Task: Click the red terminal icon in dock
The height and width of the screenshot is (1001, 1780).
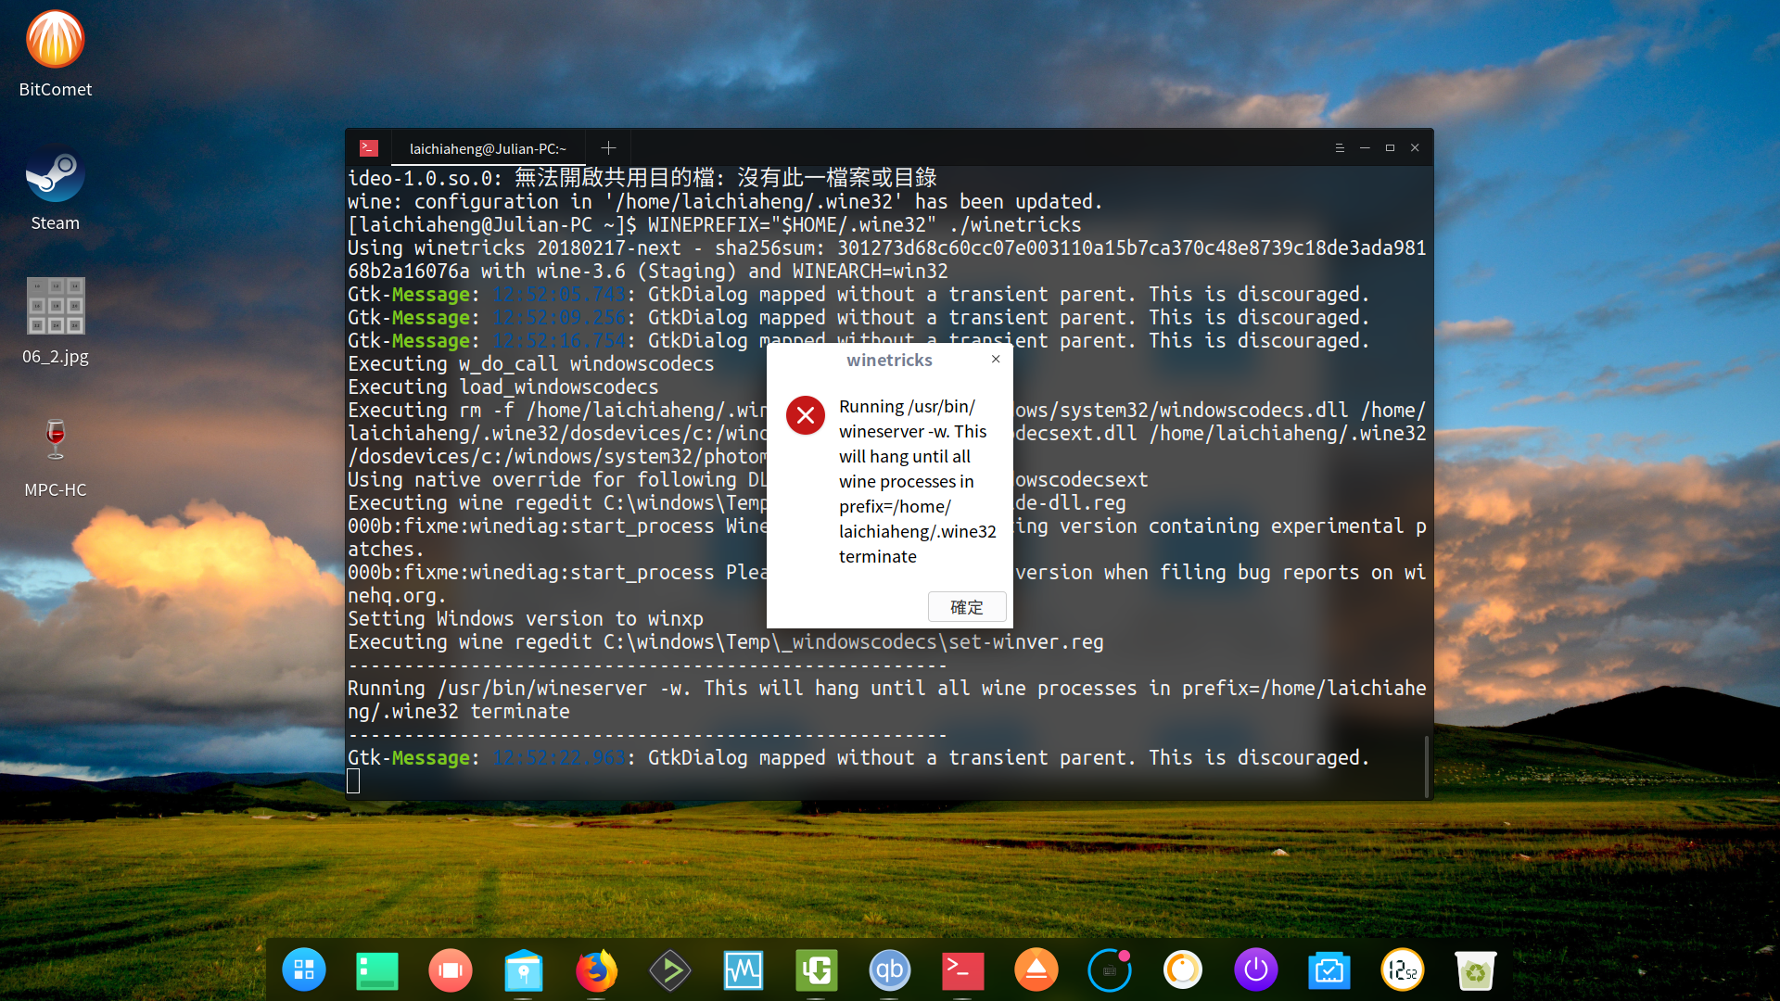Action: point(963,970)
